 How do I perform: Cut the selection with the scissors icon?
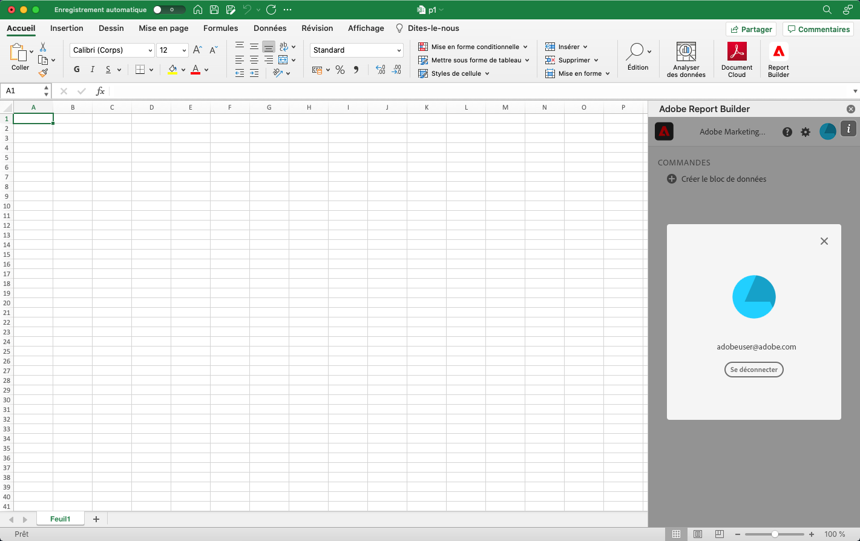point(43,47)
